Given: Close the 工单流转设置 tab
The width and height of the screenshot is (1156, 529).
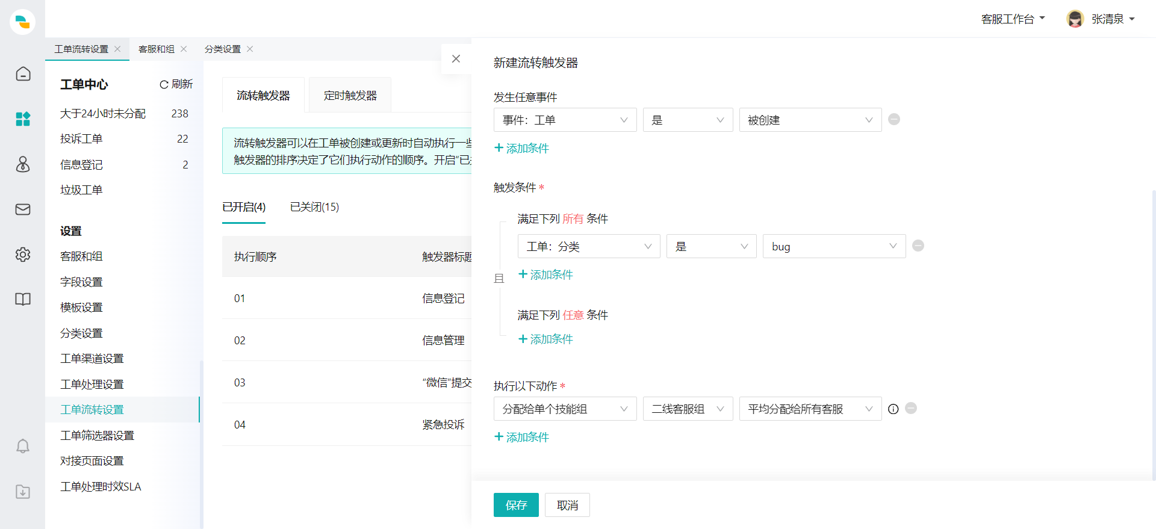Looking at the screenshot, I should click(x=117, y=49).
